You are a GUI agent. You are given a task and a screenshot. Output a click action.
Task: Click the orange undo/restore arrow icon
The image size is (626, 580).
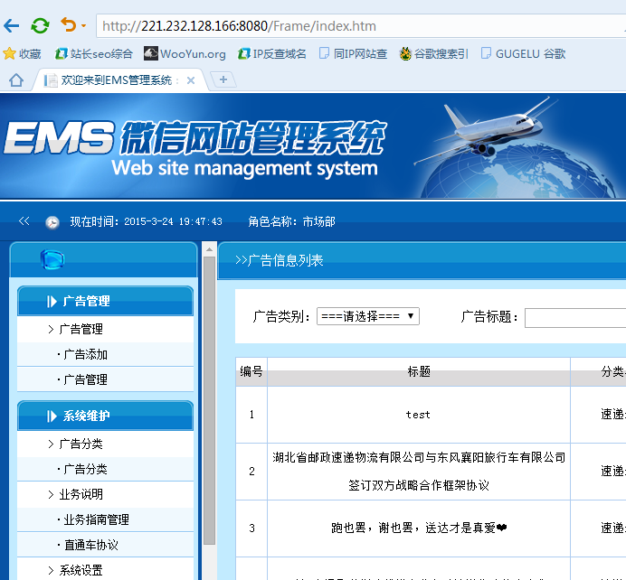click(68, 24)
